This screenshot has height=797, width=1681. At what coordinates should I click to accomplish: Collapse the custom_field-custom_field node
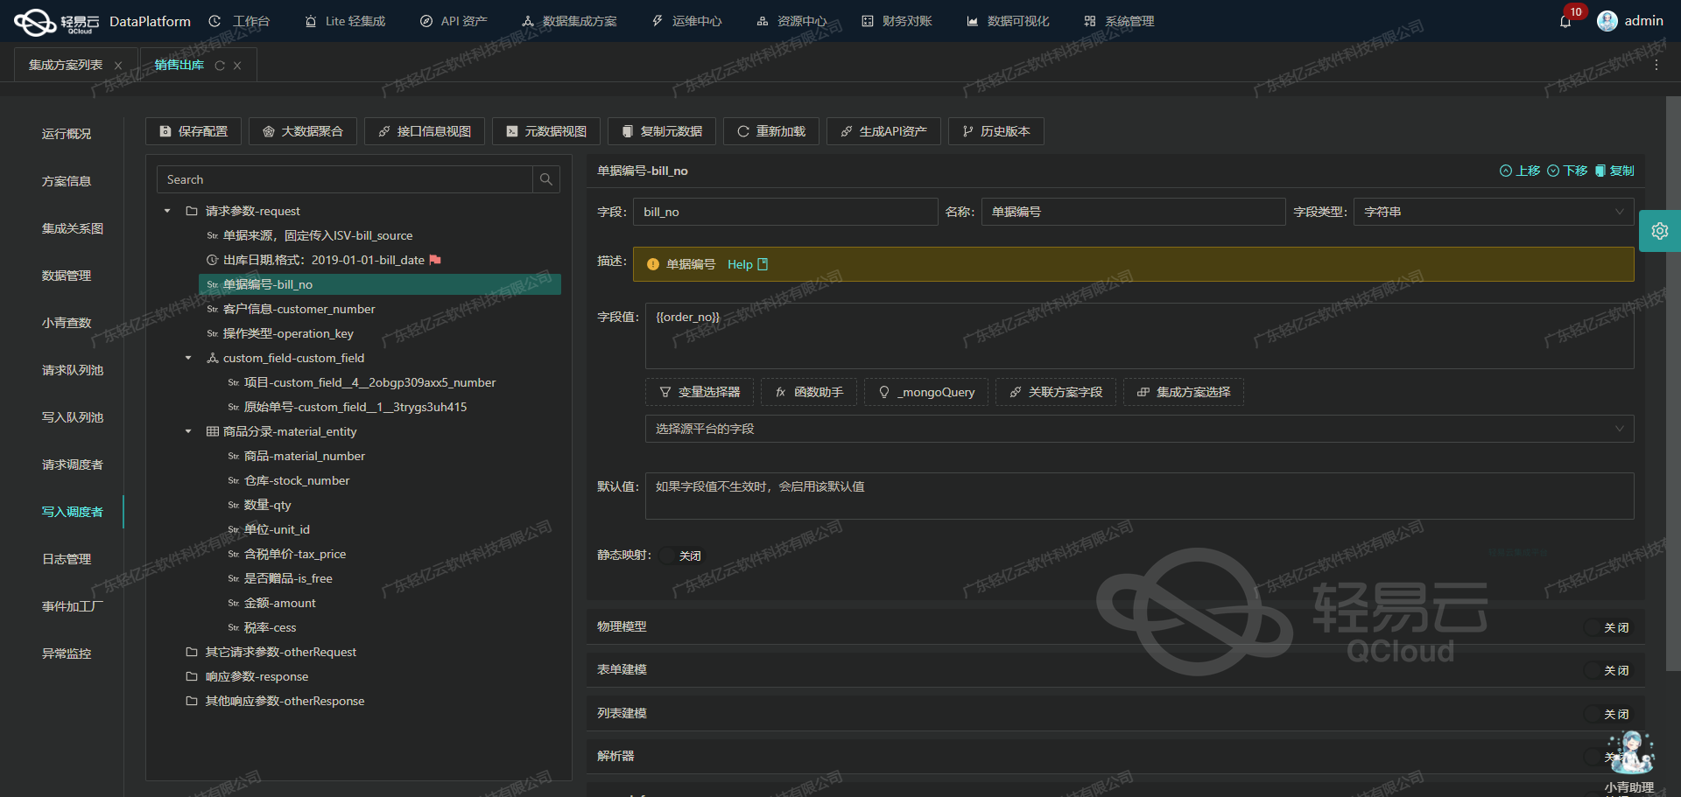(x=188, y=358)
